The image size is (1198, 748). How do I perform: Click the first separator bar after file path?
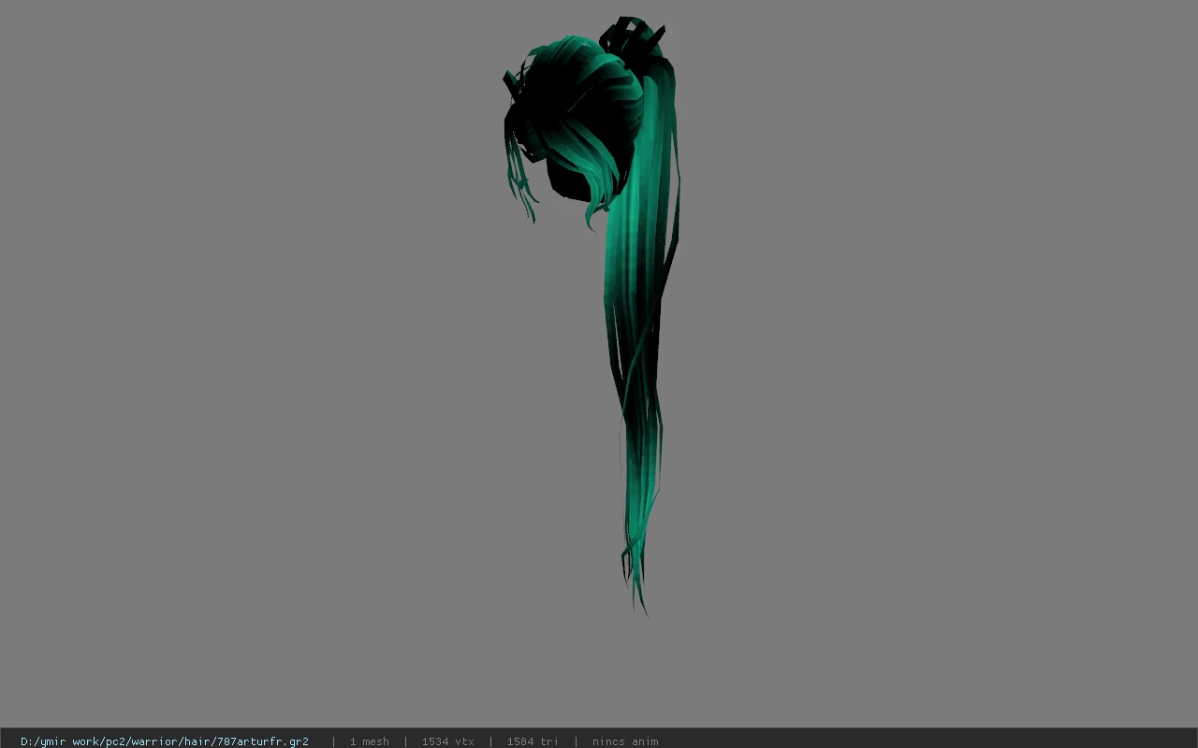(x=333, y=741)
